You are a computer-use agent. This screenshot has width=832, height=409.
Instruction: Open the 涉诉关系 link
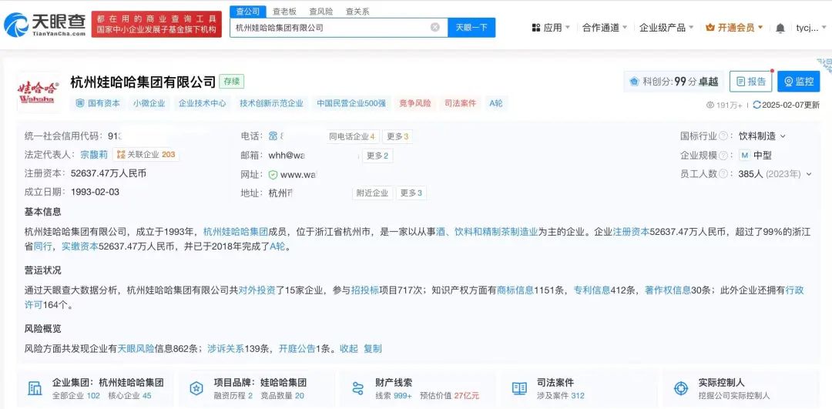[x=225, y=348]
